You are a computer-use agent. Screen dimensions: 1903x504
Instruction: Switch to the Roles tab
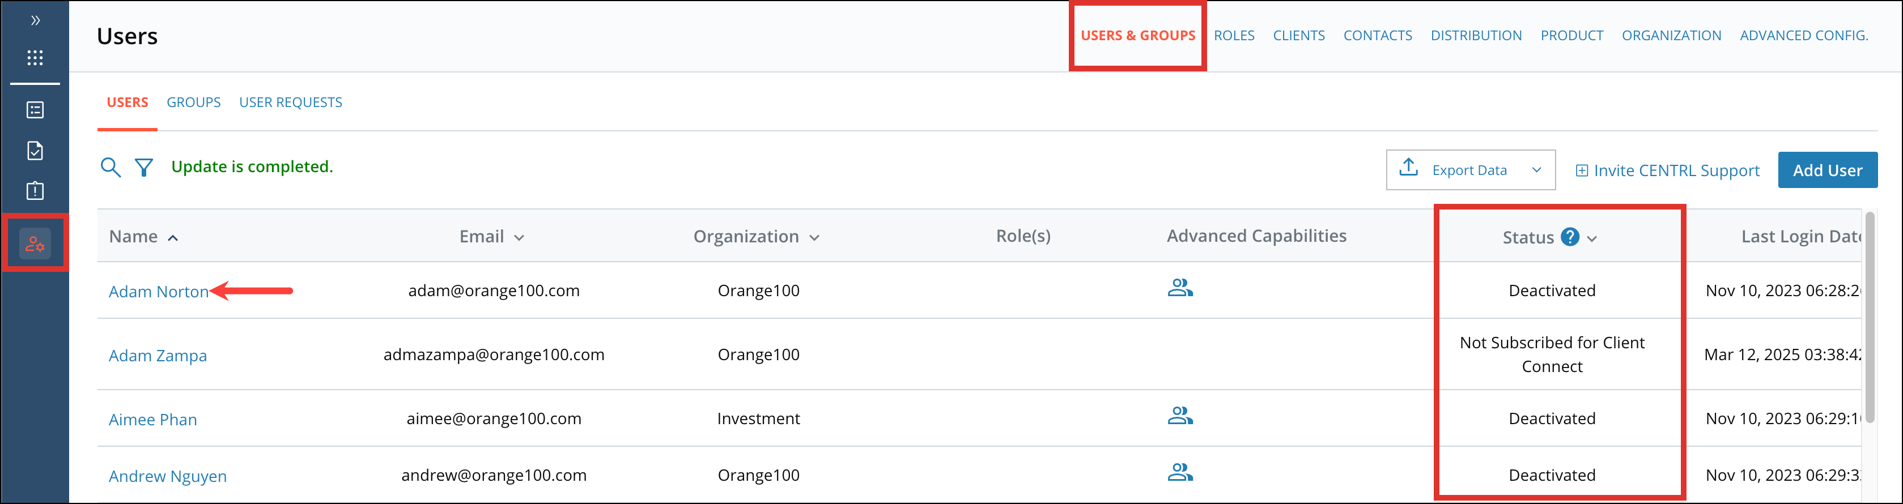[x=1234, y=36]
